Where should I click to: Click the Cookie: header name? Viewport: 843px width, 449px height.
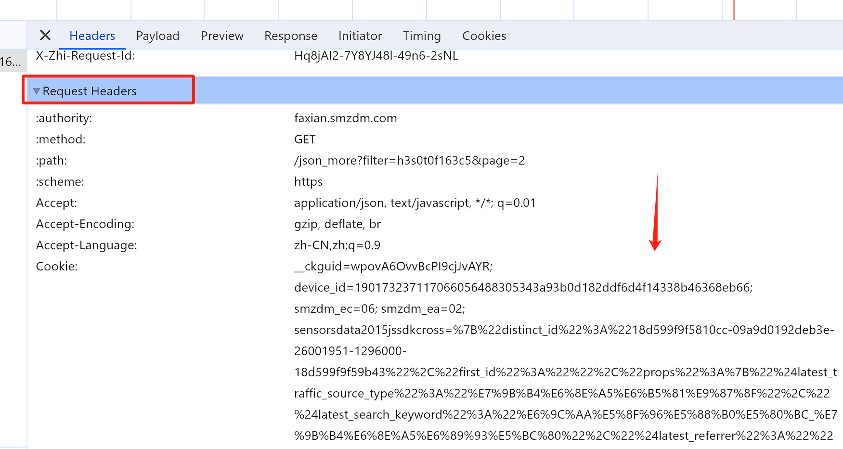pos(57,267)
